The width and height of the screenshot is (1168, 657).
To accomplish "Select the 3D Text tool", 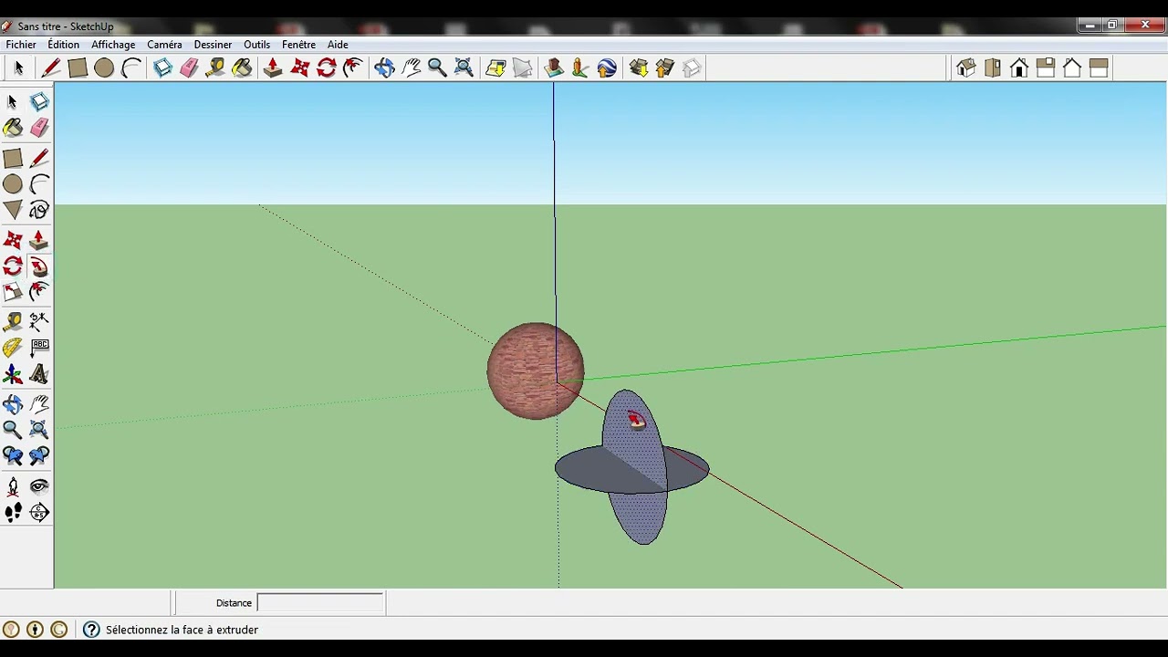I will click(39, 374).
